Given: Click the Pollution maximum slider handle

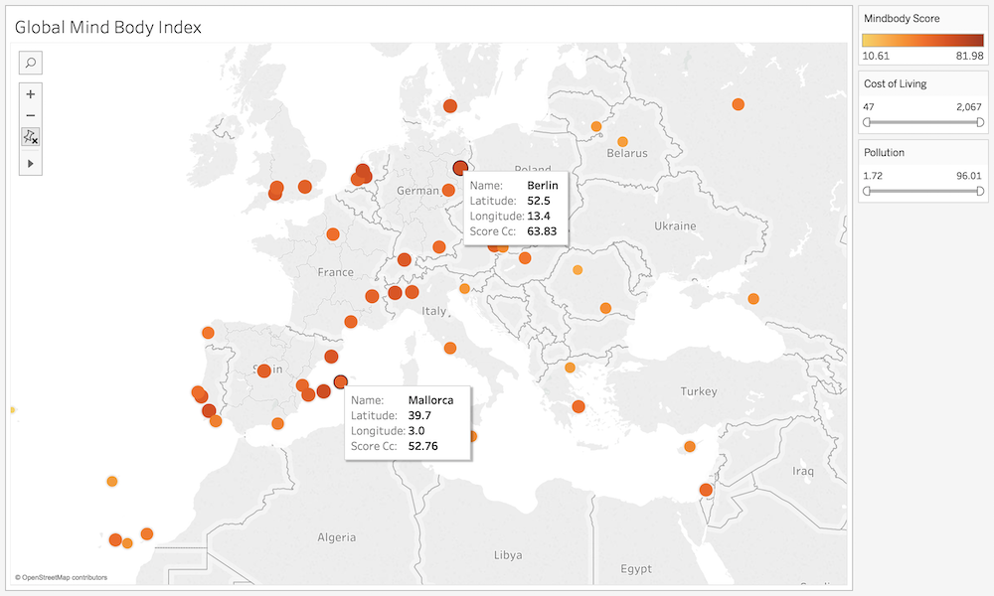Looking at the screenshot, I should coord(979,190).
